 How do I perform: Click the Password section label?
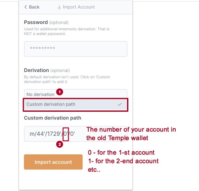pos(36,22)
